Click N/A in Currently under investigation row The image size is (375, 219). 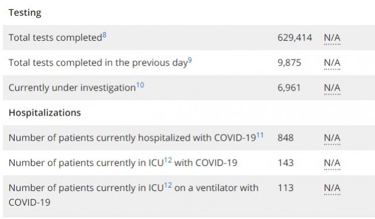coord(332,88)
